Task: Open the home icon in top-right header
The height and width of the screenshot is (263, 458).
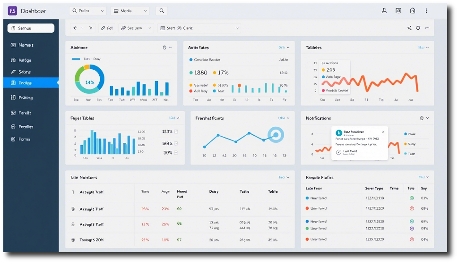Action: (x=413, y=11)
